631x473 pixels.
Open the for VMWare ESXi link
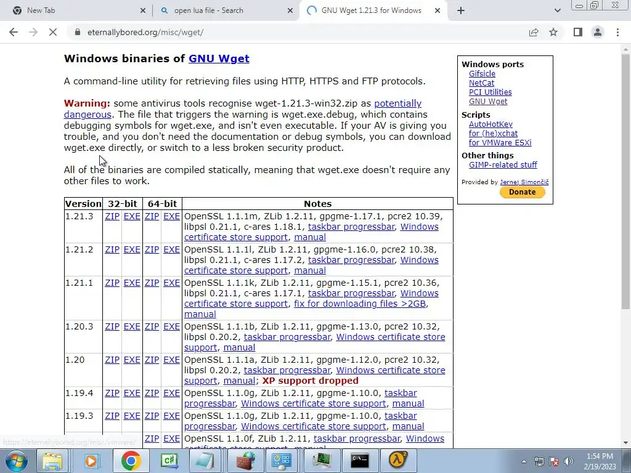pos(500,143)
